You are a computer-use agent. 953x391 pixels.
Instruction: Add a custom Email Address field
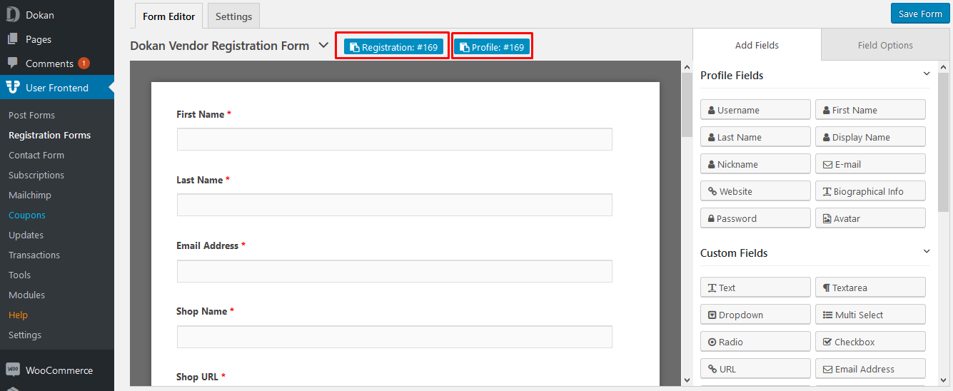(x=870, y=369)
